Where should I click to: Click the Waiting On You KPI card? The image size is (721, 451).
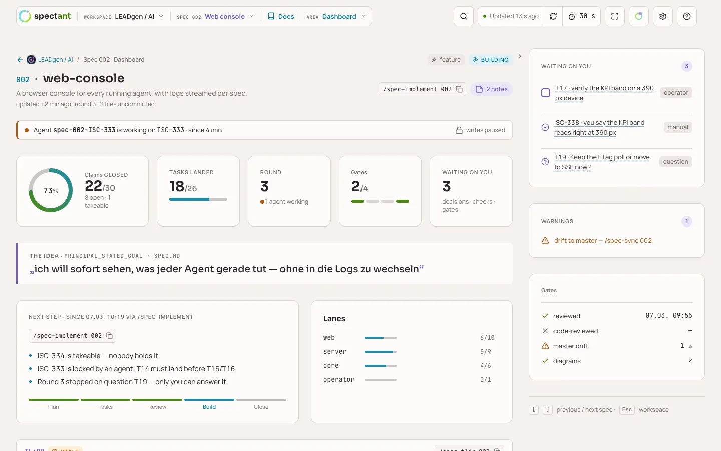pos(471,191)
